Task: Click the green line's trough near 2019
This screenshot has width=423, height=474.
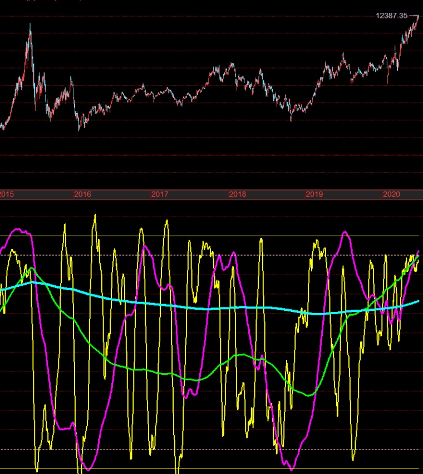Action: (308, 395)
